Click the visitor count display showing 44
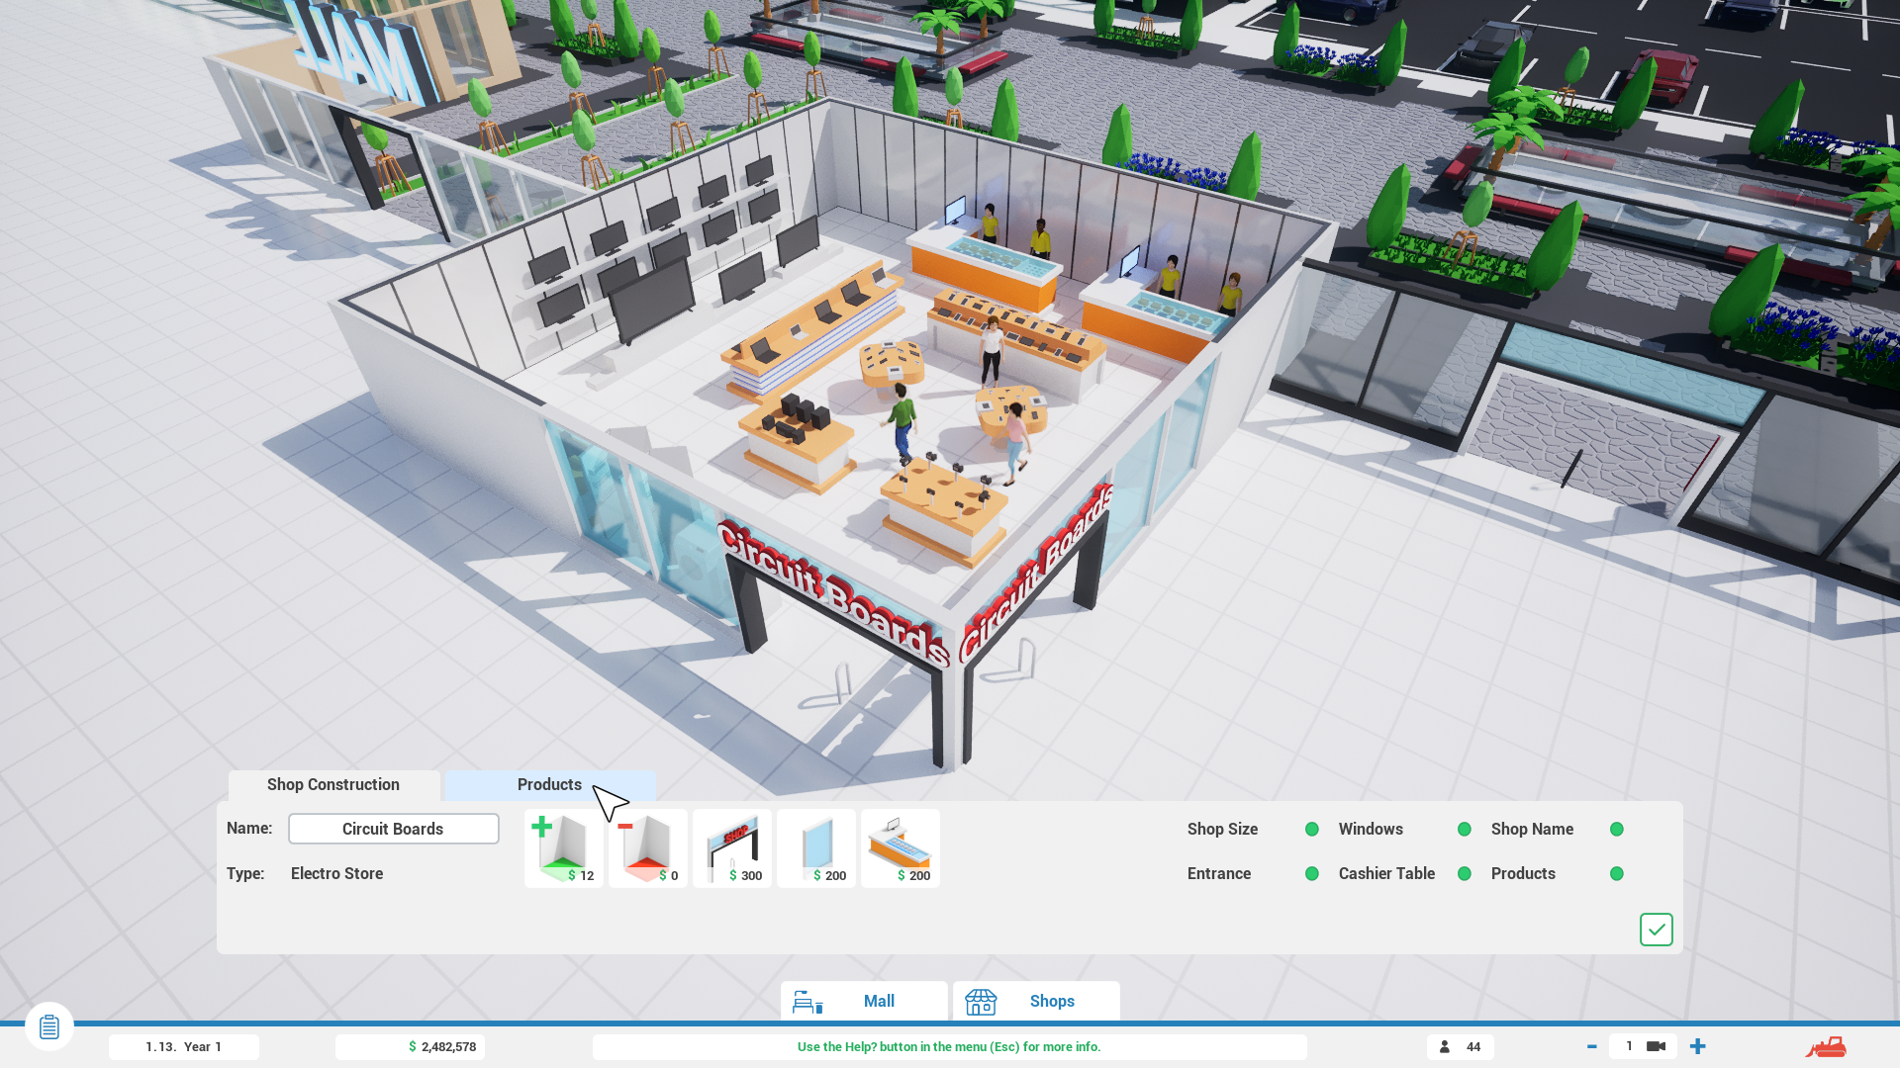 point(1461,1046)
